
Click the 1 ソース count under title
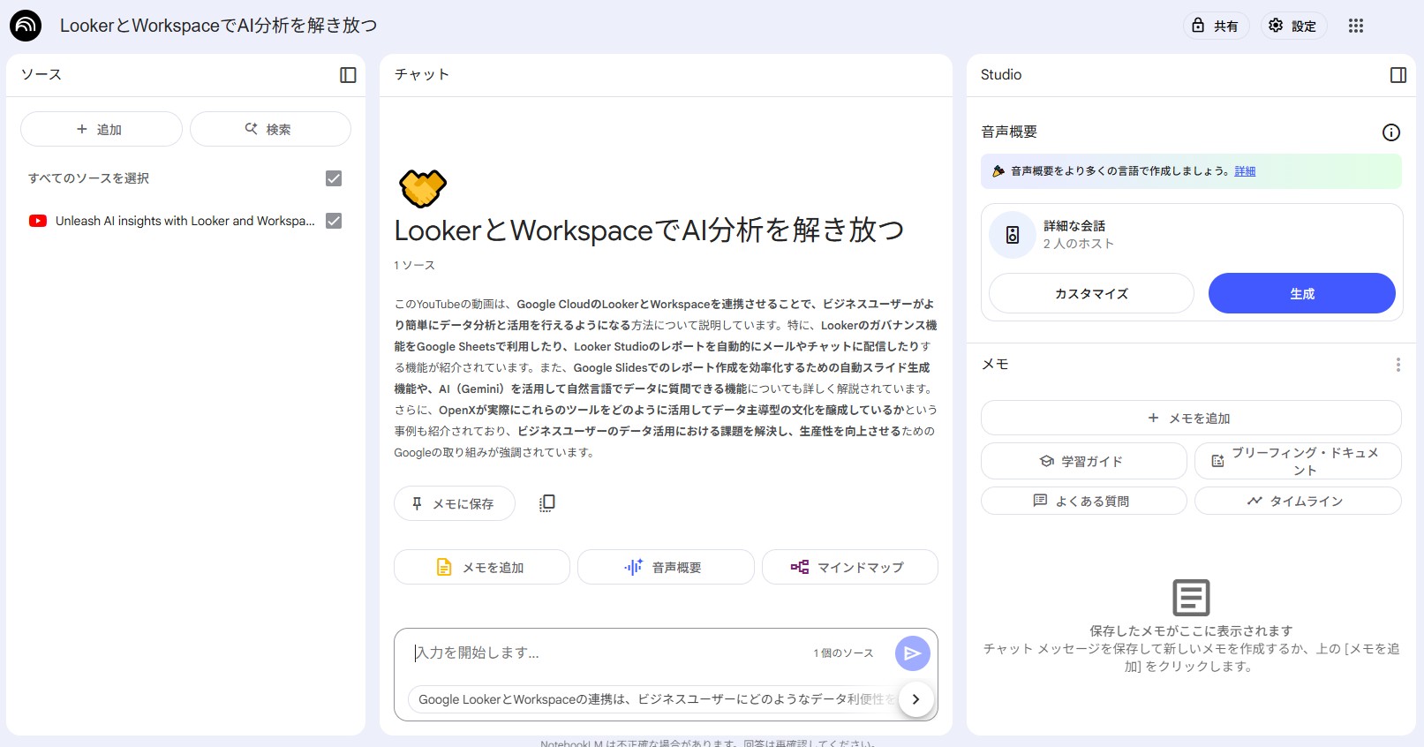[x=414, y=265]
